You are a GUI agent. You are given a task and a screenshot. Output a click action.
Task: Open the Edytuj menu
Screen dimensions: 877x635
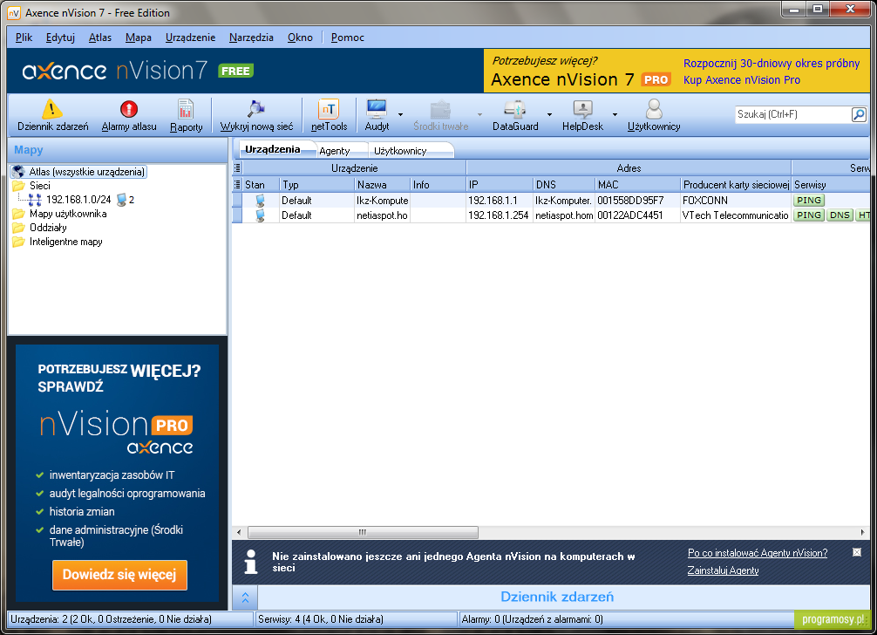(60, 38)
